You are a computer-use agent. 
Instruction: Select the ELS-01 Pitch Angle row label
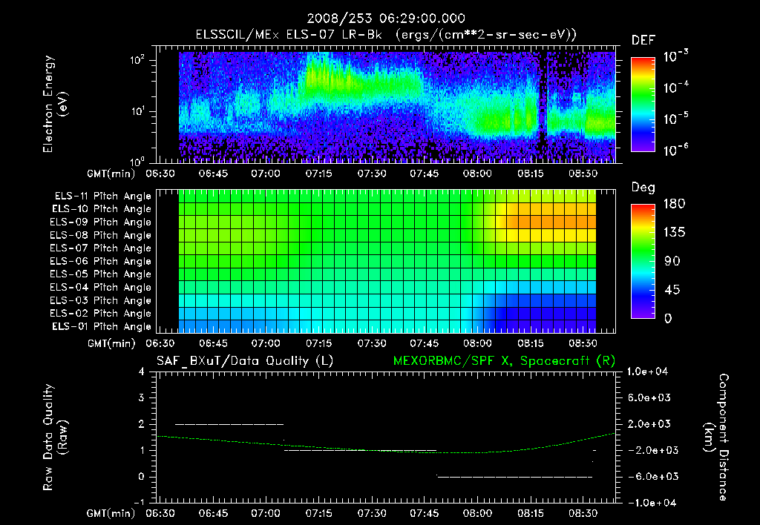pos(102,327)
